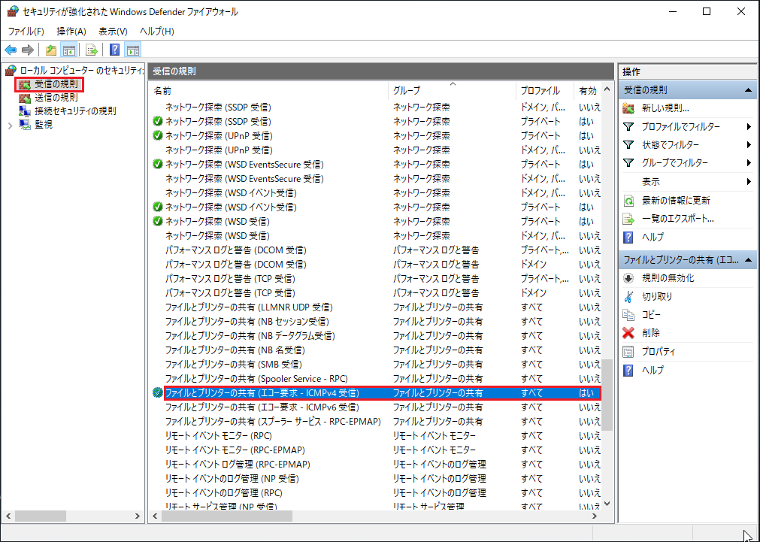Click 最新の情報に更新 action link
This screenshot has width=760, height=542.
[676, 200]
